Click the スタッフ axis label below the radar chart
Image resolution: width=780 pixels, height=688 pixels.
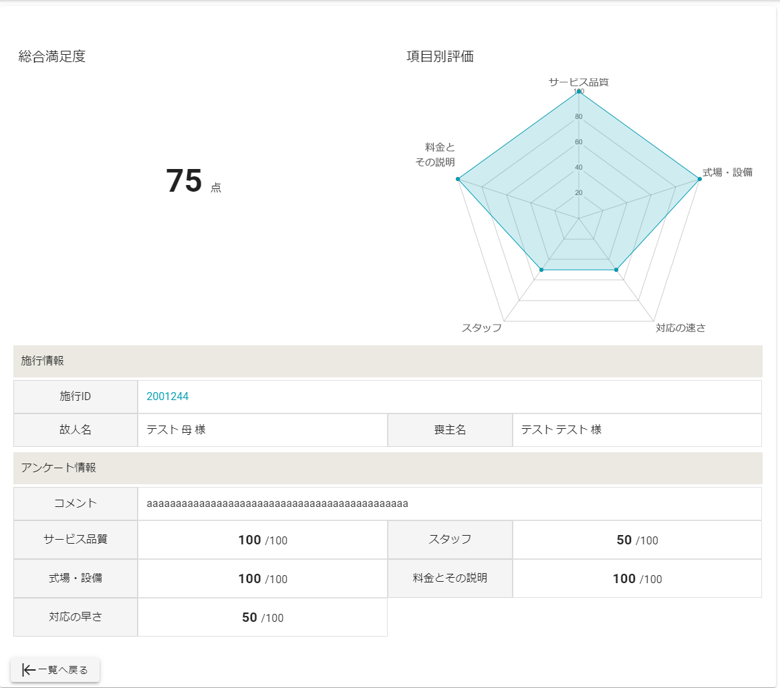click(x=481, y=328)
